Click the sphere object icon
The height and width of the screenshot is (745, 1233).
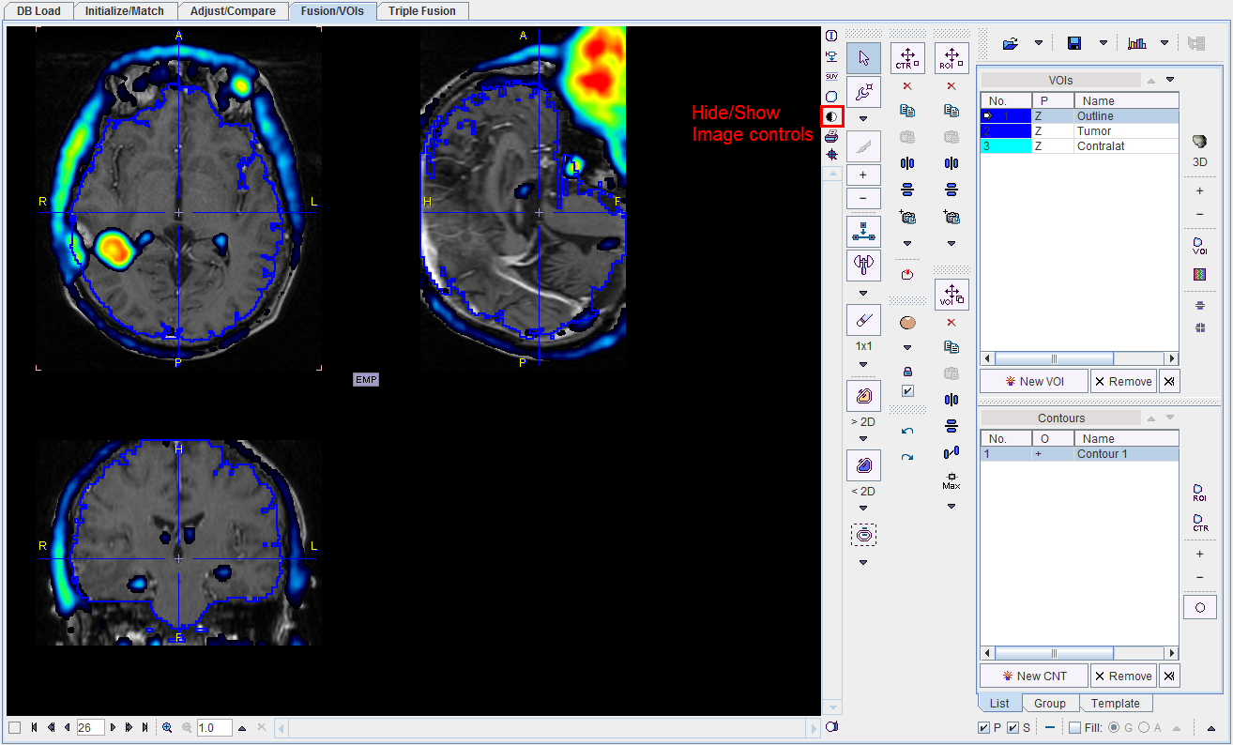(x=907, y=323)
